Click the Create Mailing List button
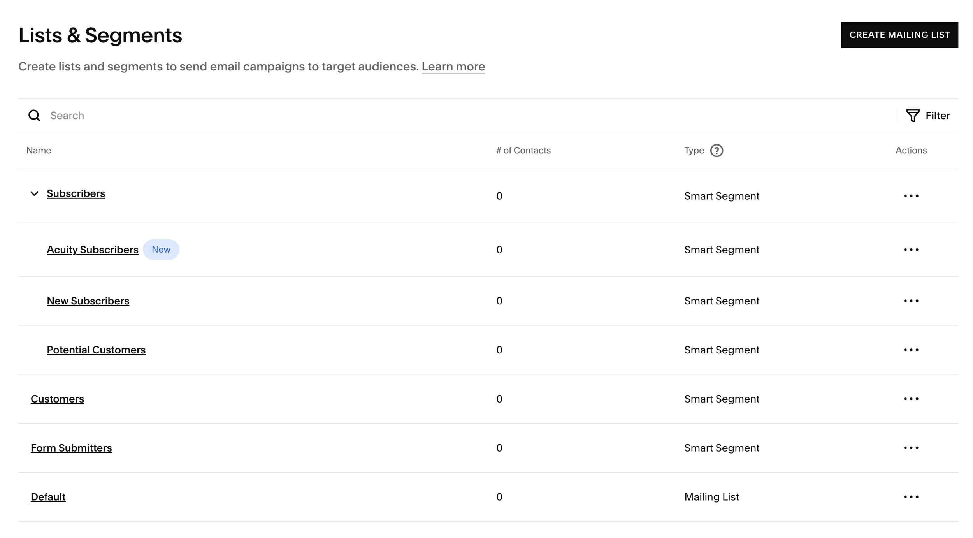This screenshot has width=973, height=538. 900,35
